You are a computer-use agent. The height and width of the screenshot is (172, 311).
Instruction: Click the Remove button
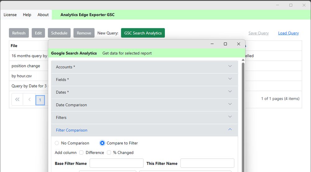[x=84, y=33]
